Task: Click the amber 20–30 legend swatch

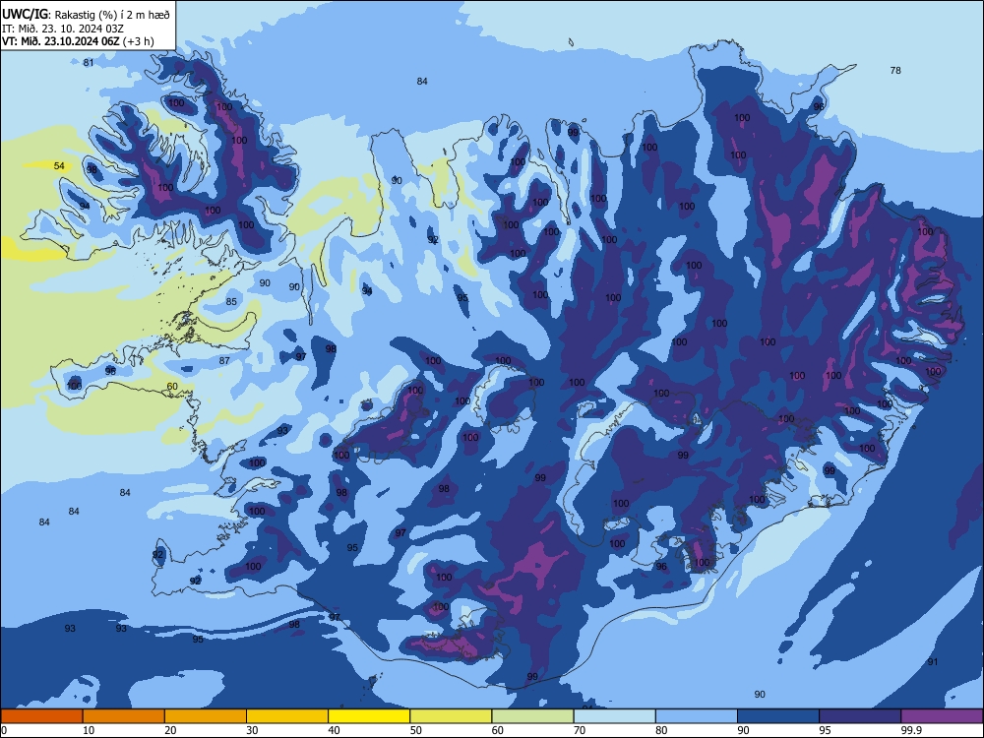Action: coord(206,716)
